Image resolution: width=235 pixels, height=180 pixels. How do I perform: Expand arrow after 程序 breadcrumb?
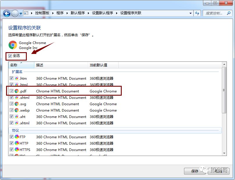tap(67, 13)
